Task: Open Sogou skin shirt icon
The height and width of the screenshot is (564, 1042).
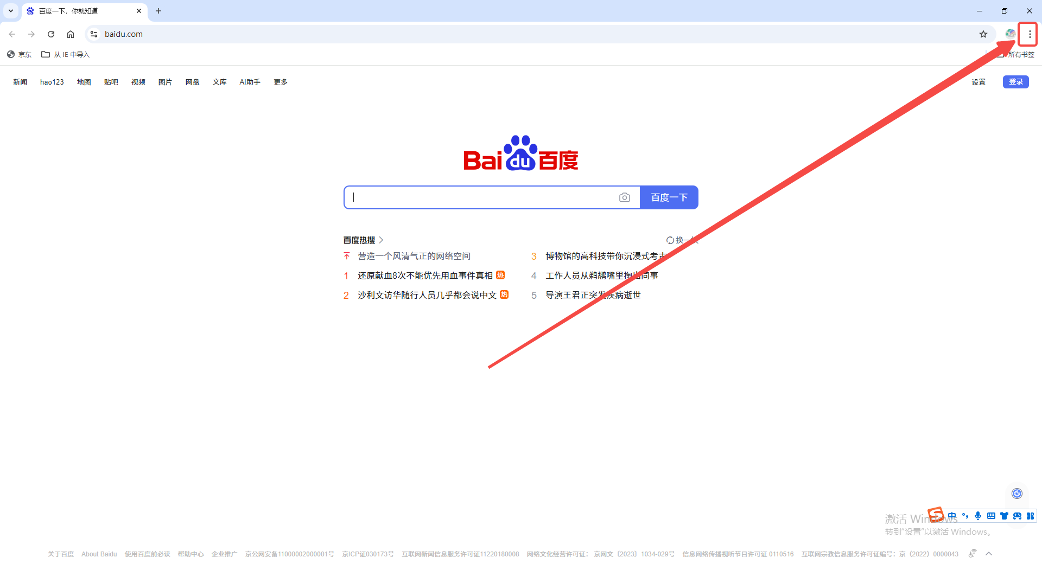Action: point(1004,516)
